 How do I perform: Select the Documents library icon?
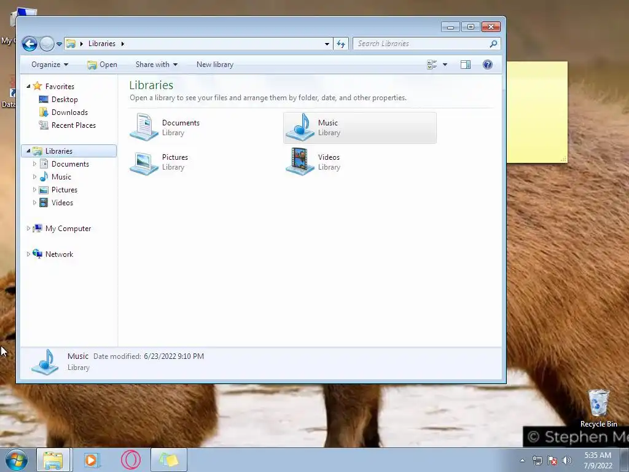pos(144,127)
